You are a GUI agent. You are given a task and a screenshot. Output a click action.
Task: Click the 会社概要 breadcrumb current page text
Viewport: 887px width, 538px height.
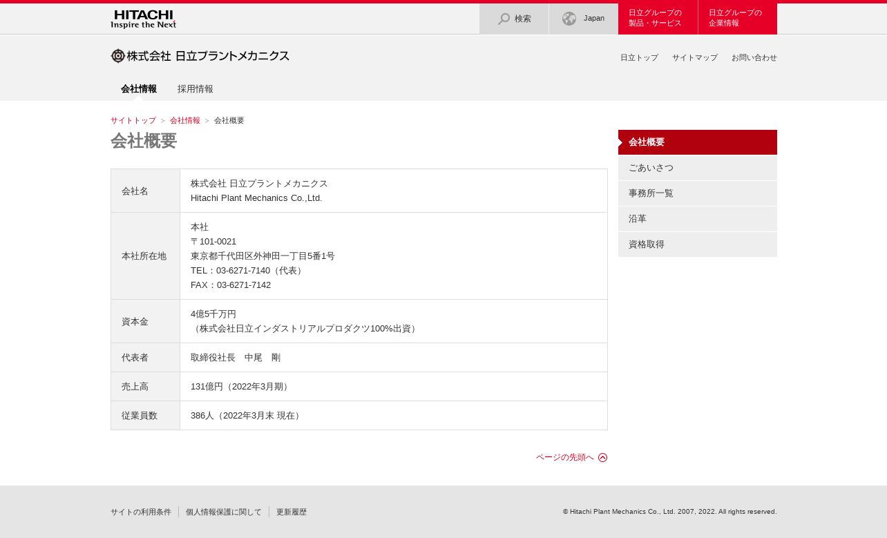(229, 121)
